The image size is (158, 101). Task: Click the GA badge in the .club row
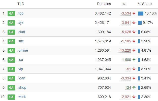click(11, 32)
